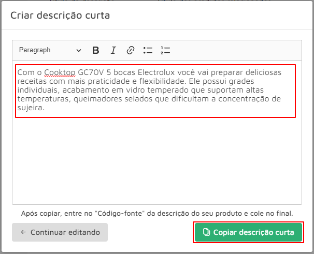
Task: Click the underlined word Cooktop
Action: 60,72
